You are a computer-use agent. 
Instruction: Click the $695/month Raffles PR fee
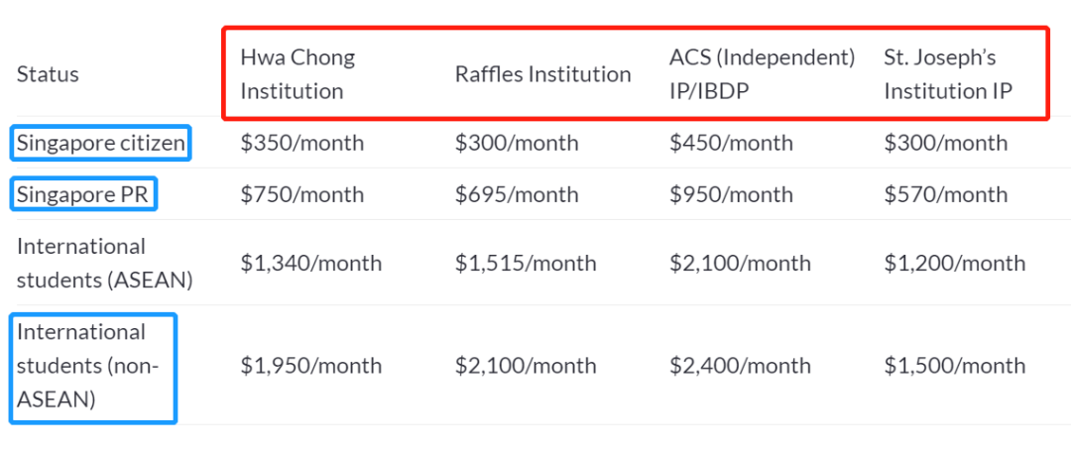(x=517, y=194)
